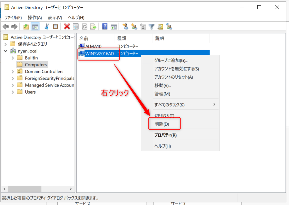The image size is (289, 205).
Task: Collapse the nyan.local domain node
Action: (6, 51)
